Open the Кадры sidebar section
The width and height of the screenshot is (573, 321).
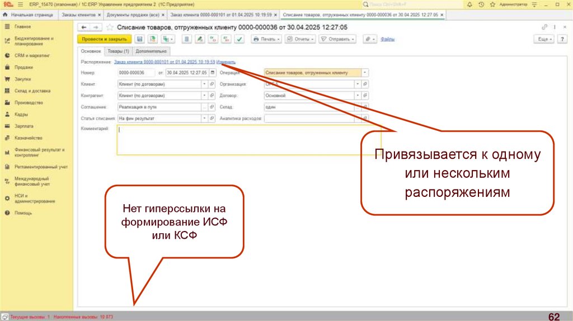(21, 114)
